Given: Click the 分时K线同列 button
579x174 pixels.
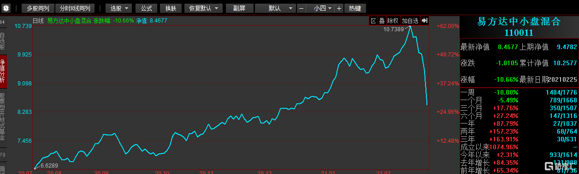Looking at the screenshot, I should (x=75, y=8).
